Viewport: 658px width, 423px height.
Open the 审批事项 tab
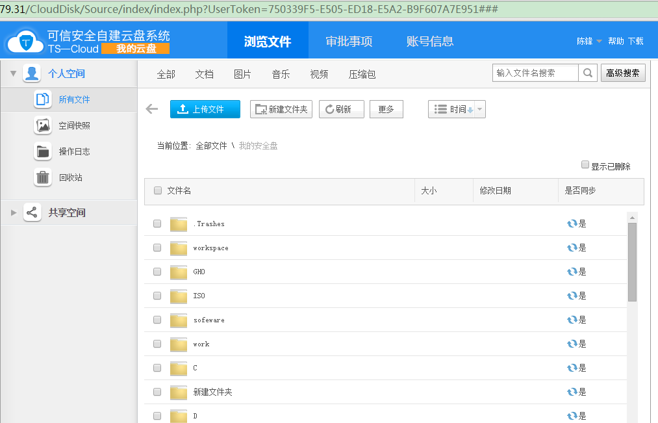tap(349, 41)
